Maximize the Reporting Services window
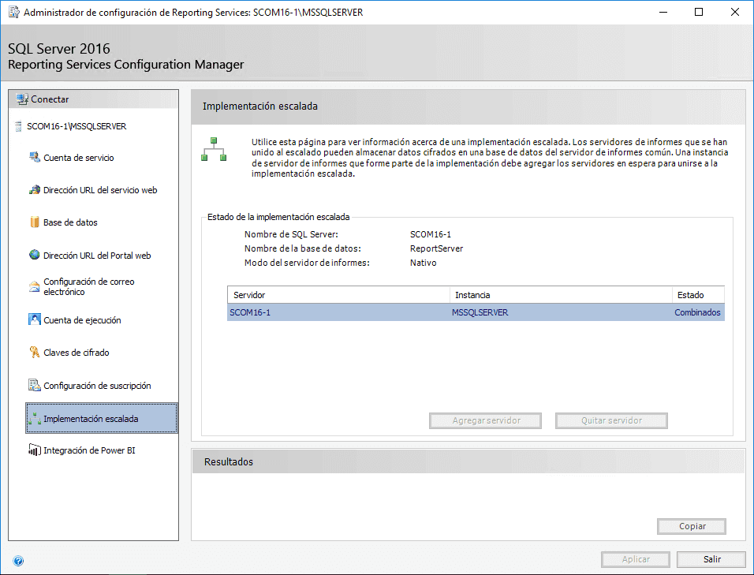Viewport: 754px width, 575px height. [699, 12]
